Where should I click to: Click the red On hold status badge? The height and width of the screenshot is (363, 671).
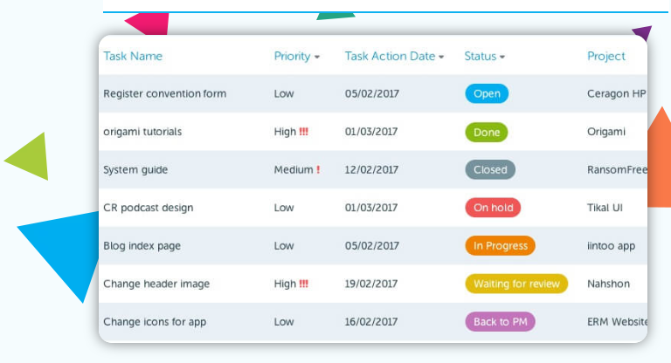[493, 208]
